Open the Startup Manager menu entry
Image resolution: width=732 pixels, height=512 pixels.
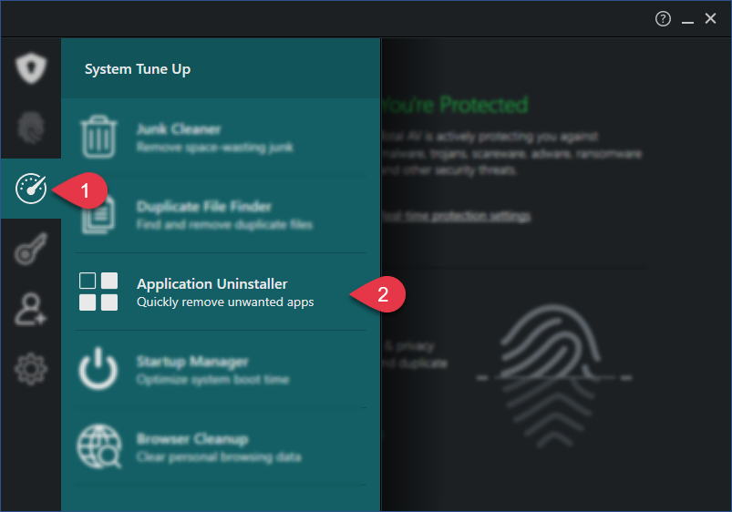221,369
